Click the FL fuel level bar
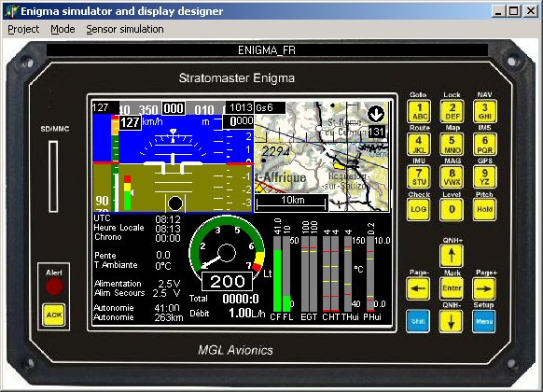The width and height of the screenshot is (543, 392). [286, 273]
